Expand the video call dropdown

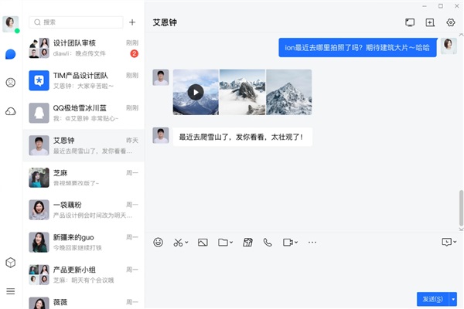click(x=297, y=243)
